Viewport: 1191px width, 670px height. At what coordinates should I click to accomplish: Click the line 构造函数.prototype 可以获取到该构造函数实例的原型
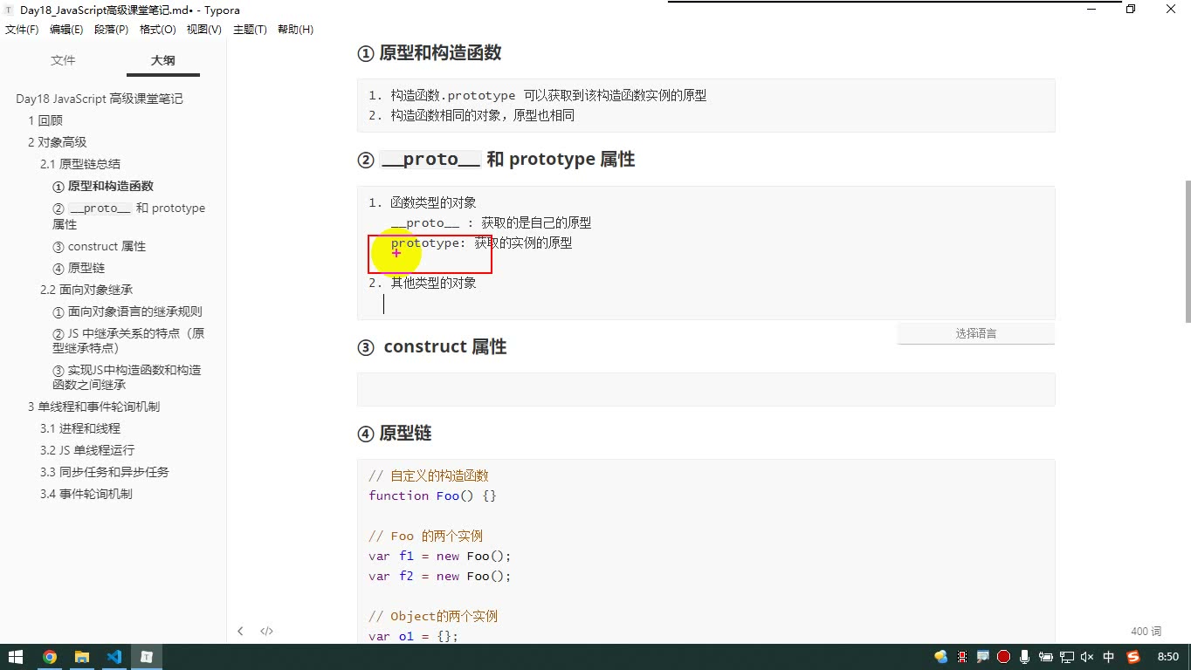[x=537, y=95]
